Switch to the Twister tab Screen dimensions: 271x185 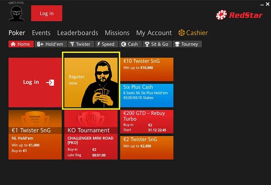pyautogui.click(x=81, y=44)
